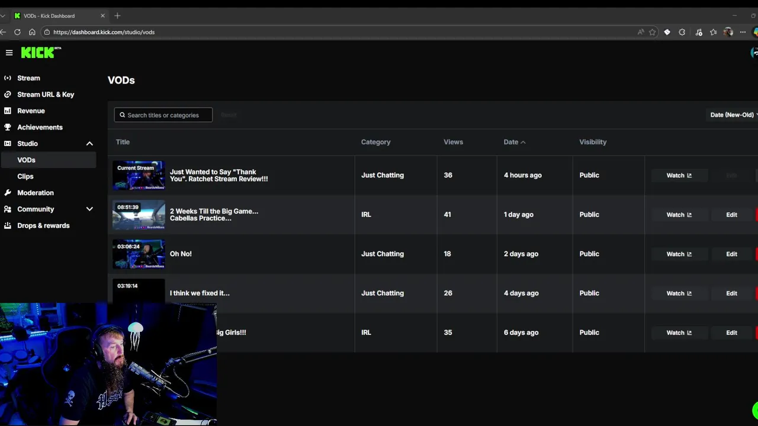Reload the page with browser refresh icon

click(x=17, y=32)
